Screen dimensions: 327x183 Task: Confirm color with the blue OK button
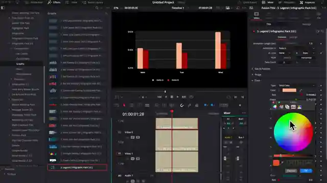(306, 171)
